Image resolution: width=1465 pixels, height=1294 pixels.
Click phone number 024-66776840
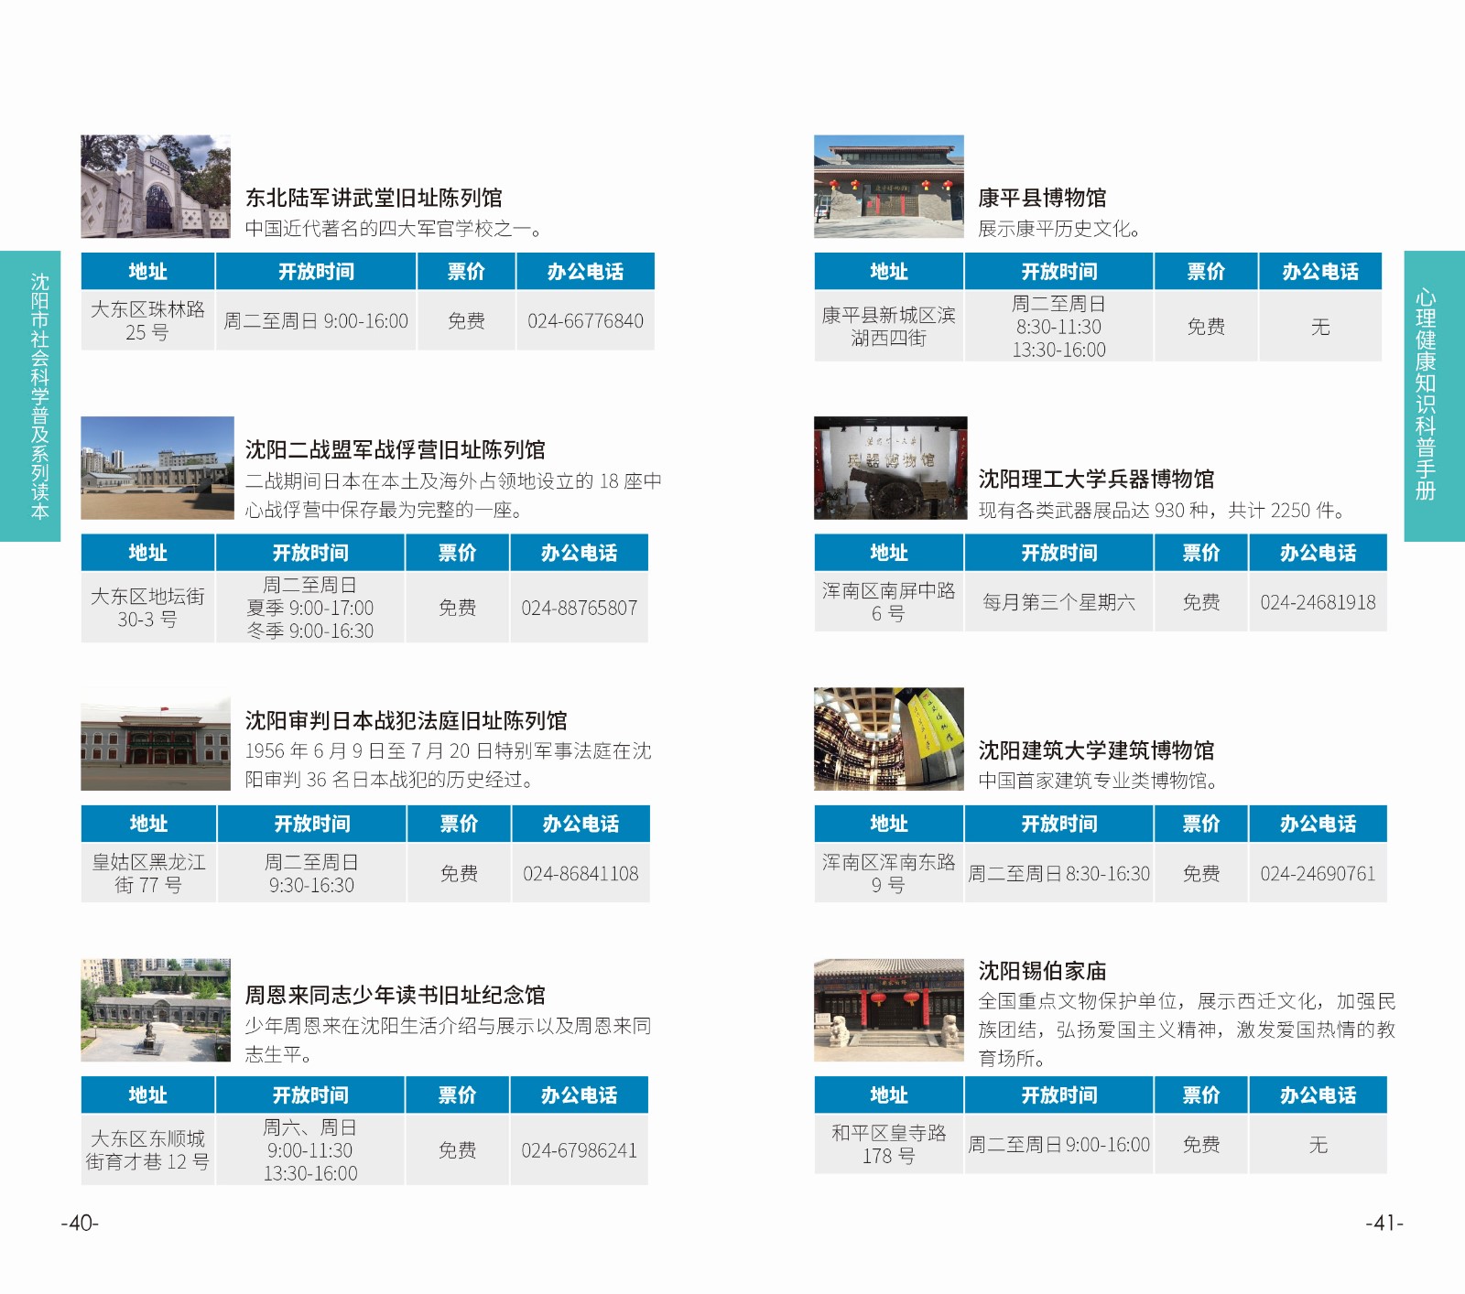click(x=585, y=321)
